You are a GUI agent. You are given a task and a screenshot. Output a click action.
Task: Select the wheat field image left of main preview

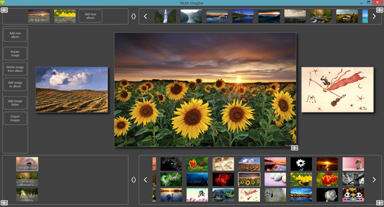click(72, 89)
